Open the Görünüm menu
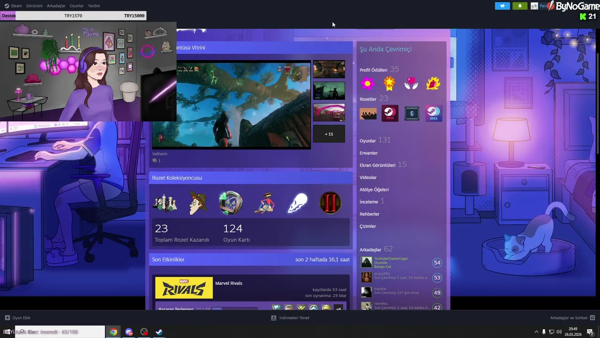600x338 pixels. click(x=34, y=6)
